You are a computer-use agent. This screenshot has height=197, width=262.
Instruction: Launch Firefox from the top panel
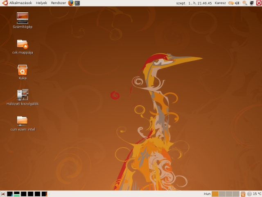(71, 3)
